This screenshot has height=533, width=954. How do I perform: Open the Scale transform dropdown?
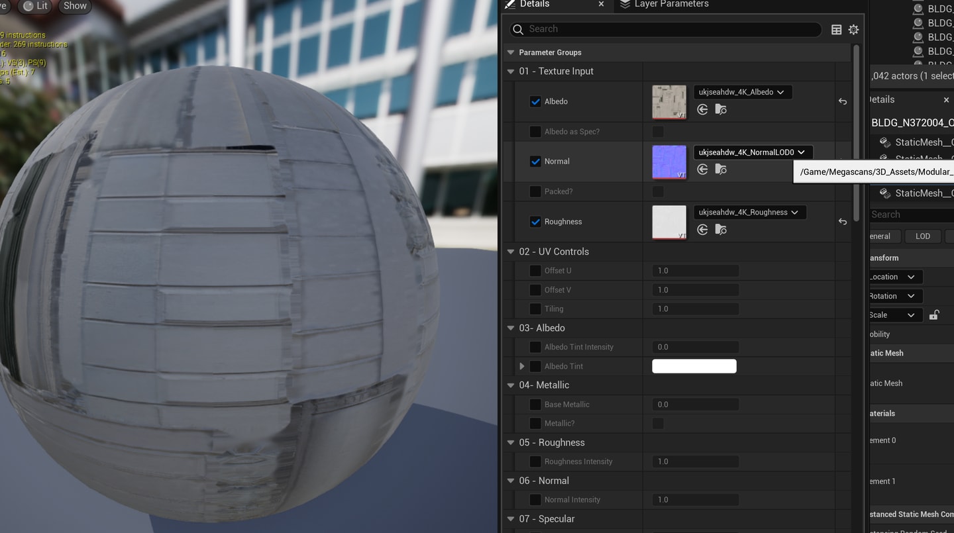point(894,315)
